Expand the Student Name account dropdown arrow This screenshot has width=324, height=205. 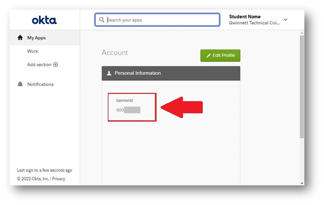pos(285,20)
